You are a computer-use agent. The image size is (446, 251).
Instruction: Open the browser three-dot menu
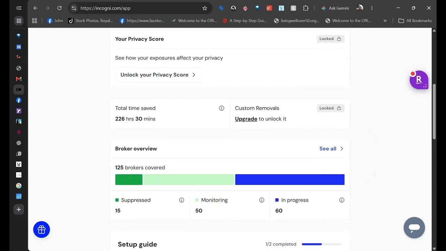pos(372,8)
